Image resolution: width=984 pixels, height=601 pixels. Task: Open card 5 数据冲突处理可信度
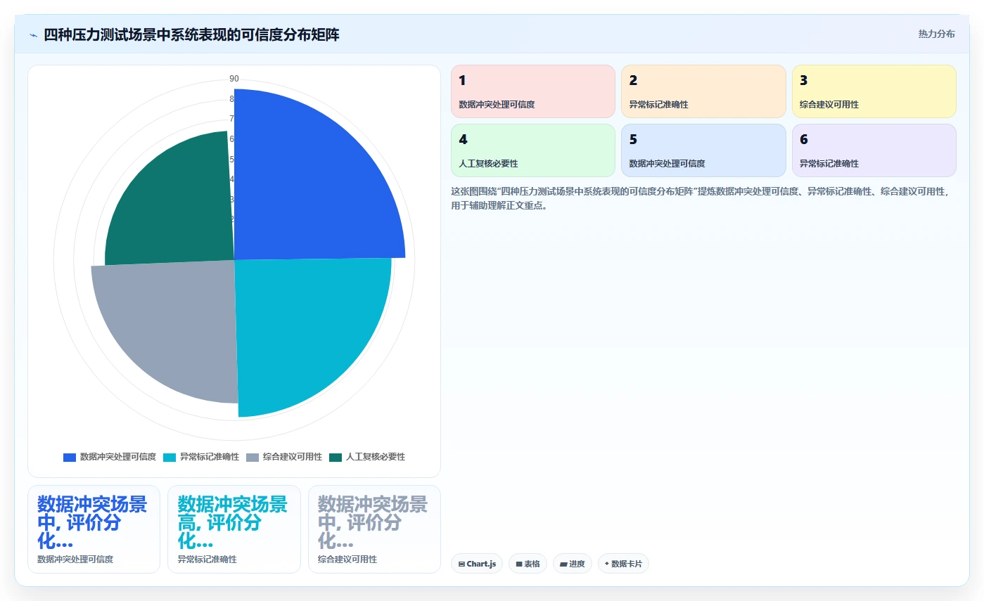pos(703,150)
